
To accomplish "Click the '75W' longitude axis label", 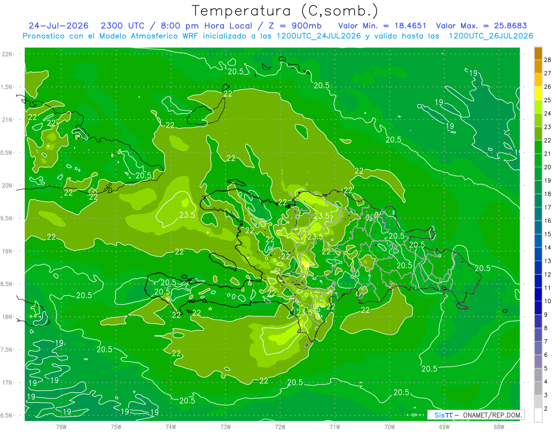I will coord(116,426).
